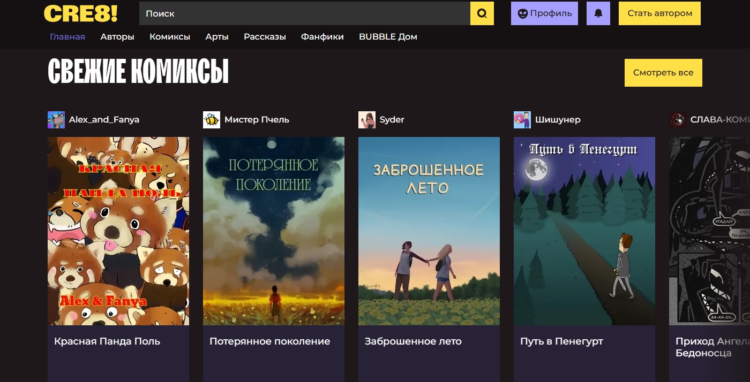Open the Красная Панда Поль cover
Image resolution: width=750 pixels, height=382 pixels.
118,231
